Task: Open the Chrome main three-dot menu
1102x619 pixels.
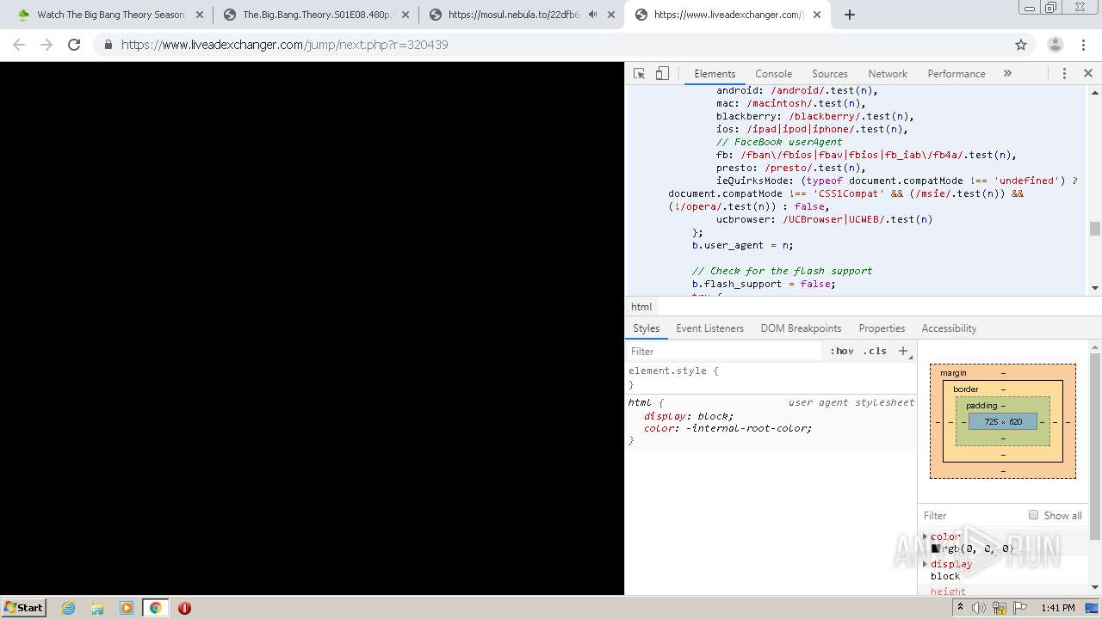Action: [x=1084, y=45]
